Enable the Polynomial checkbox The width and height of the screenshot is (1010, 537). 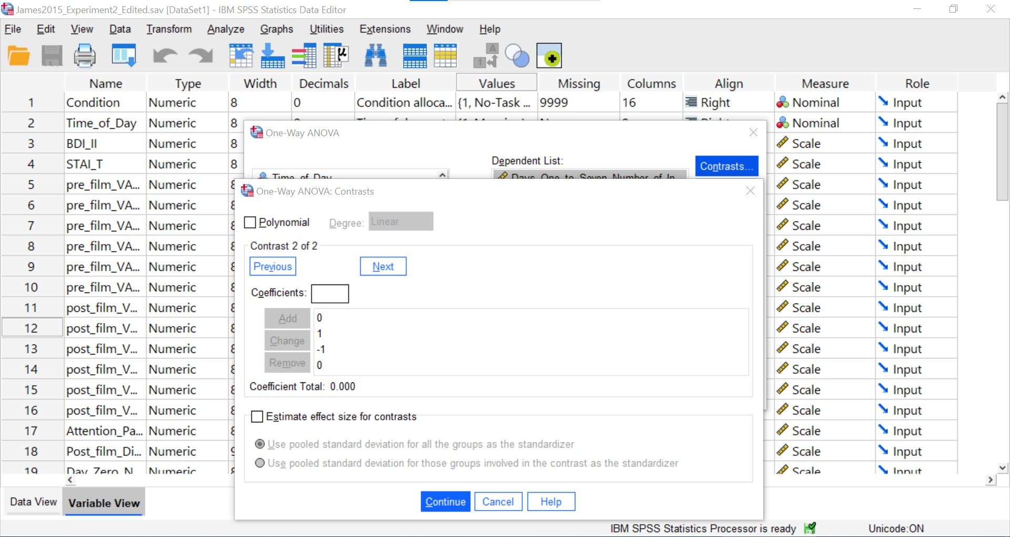tap(250, 222)
